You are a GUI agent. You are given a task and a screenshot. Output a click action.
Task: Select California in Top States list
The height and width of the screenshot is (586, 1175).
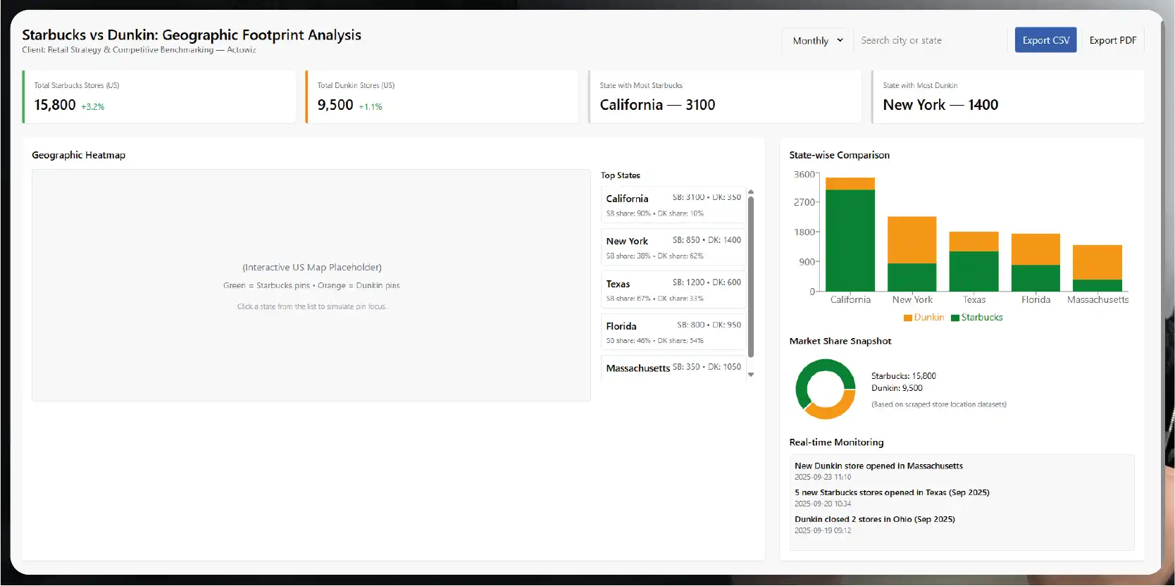[673, 205]
